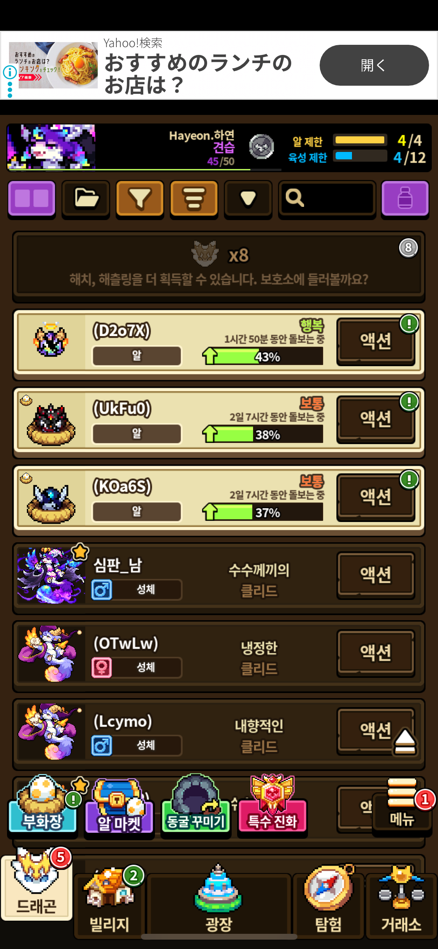
Task: Open the purple potion bottle button
Action: (405, 198)
